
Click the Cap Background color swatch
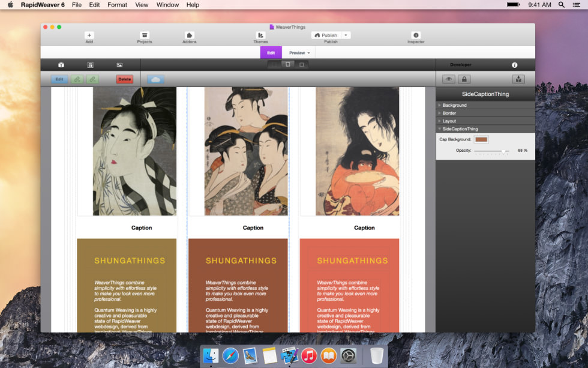point(481,139)
